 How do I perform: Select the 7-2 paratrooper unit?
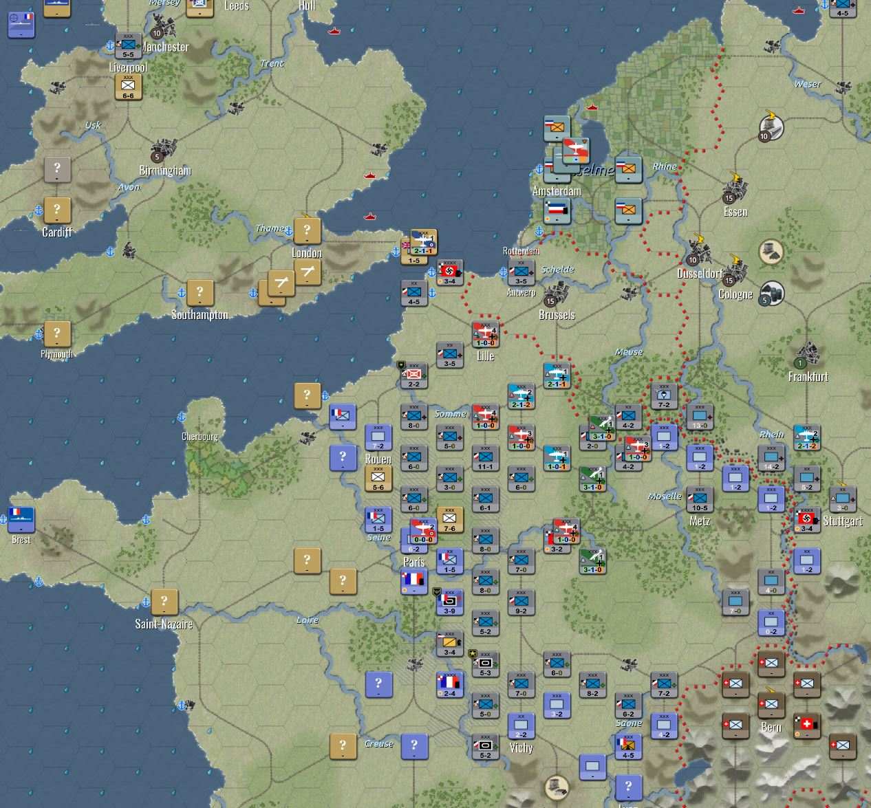[664, 396]
